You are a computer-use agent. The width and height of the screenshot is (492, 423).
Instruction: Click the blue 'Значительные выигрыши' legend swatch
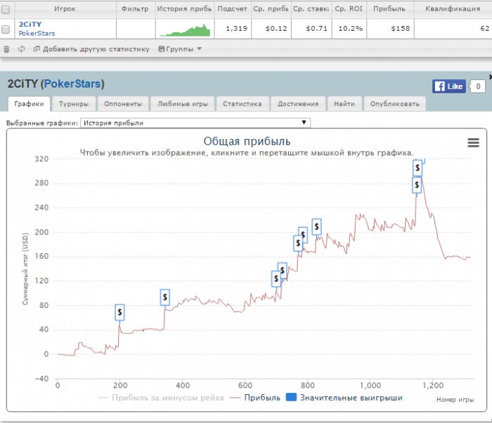coord(291,397)
